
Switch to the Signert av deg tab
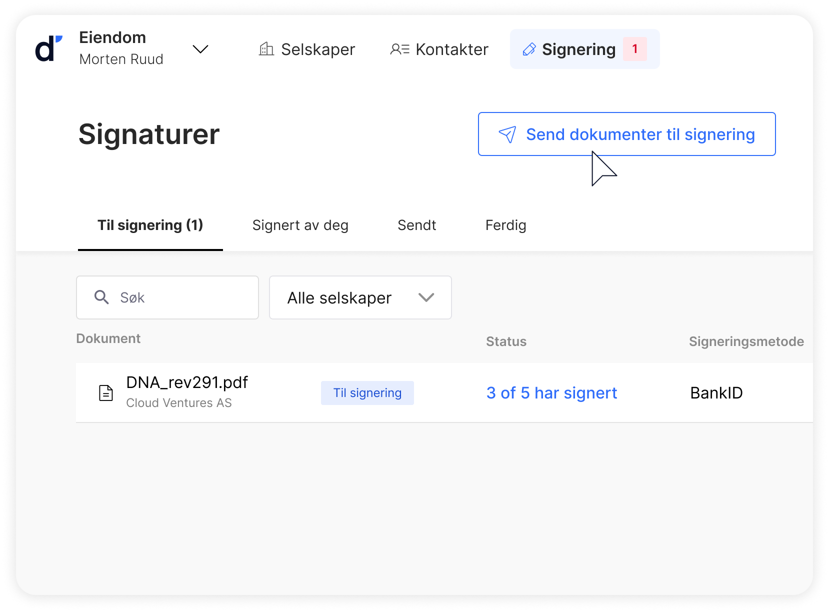[x=300, y=225]
